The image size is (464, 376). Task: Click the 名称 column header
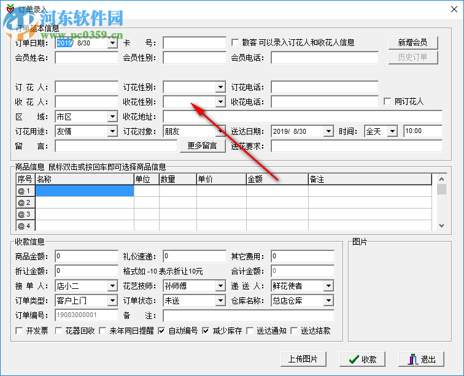(85, 179)
